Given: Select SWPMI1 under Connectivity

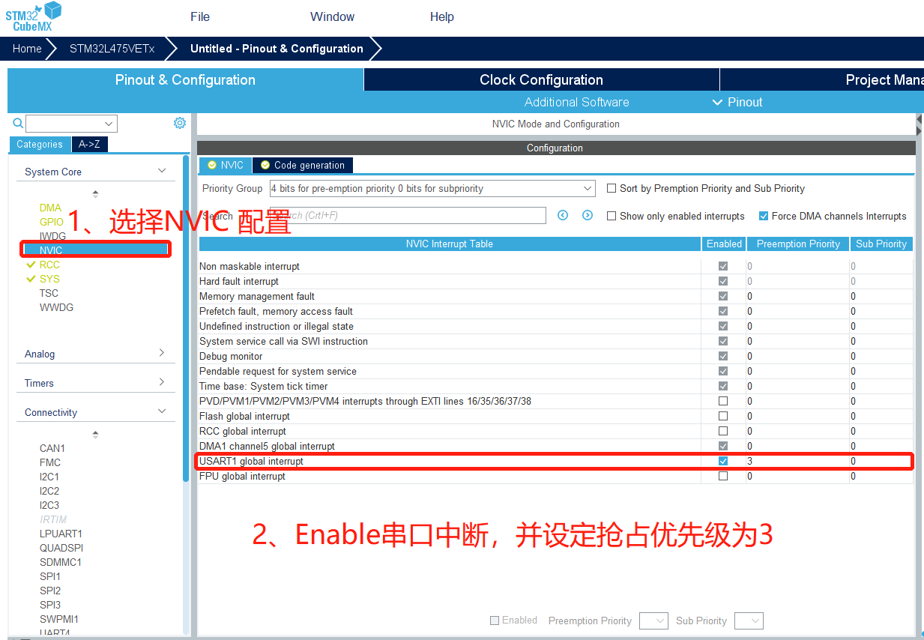Looking at the screenshot, I should point(59,619).
